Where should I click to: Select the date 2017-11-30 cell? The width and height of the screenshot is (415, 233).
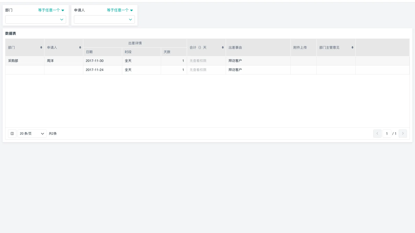click(95, 61)
